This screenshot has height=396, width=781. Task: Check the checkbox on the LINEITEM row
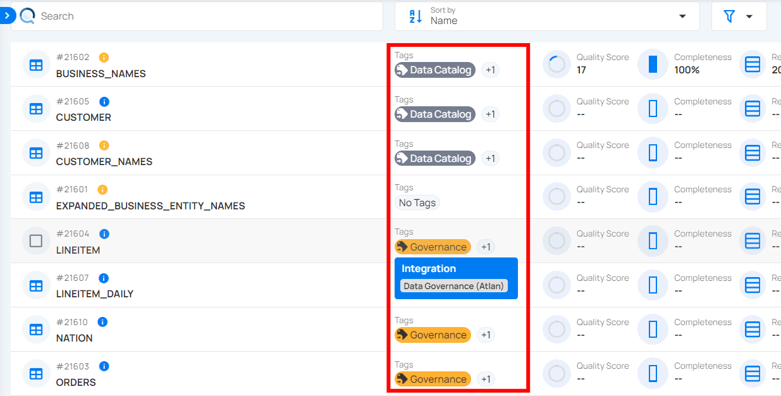tap(36, 240)
